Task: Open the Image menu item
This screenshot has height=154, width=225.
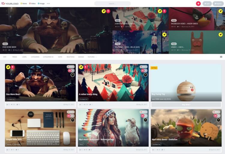Action: pyautogui.click(x=41, y=3)
